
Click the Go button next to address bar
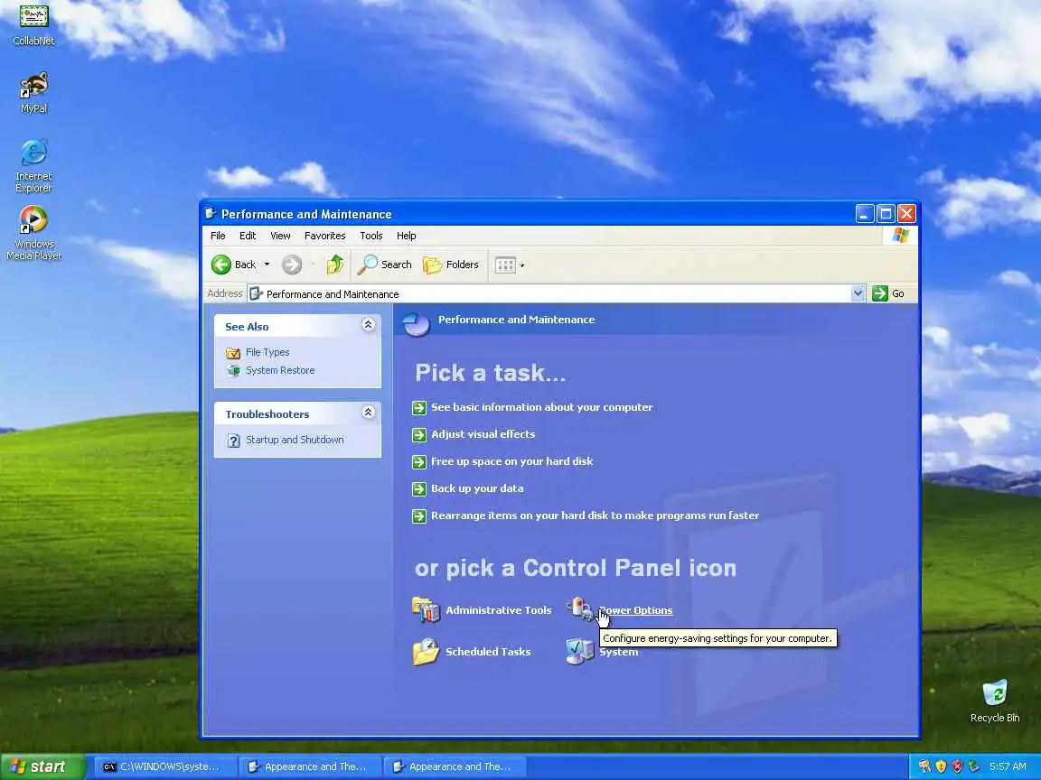pos(888,293)
